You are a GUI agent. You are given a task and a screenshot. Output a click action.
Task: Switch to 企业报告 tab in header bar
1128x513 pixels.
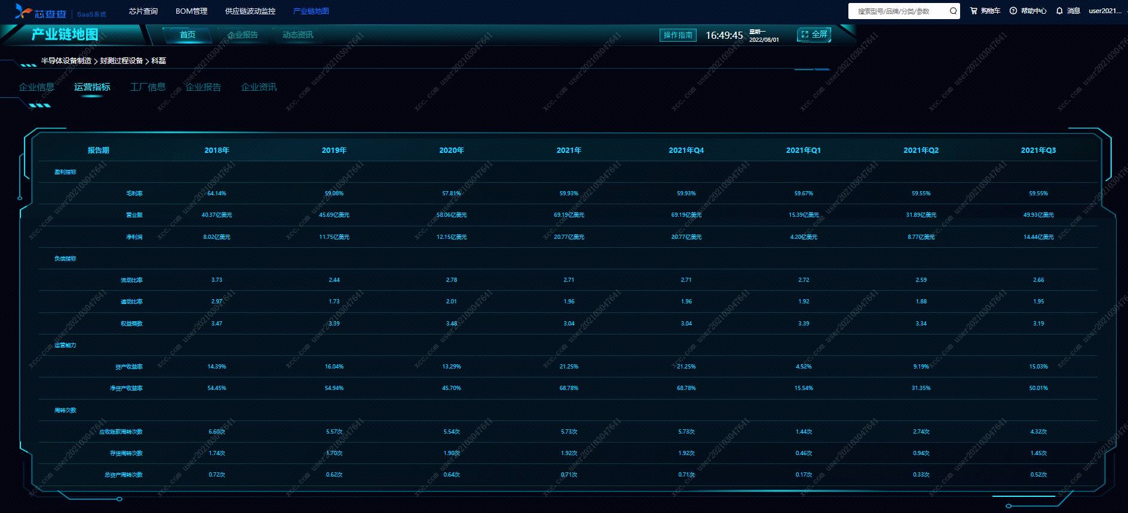pyautogui.click(x=243, y=35)
